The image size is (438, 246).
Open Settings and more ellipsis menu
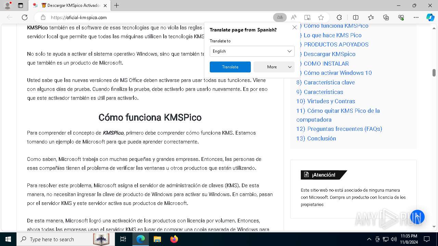pos(416,17)
